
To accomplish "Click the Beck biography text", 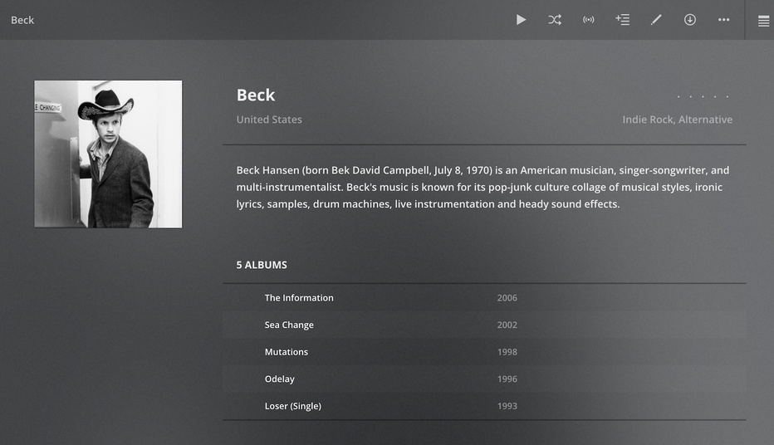I will [483, 187].
